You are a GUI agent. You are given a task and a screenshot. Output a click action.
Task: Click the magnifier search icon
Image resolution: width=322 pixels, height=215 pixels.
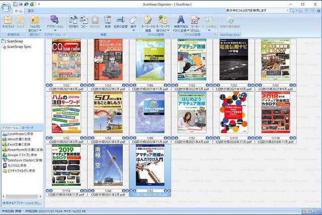[x=292, y=11]
